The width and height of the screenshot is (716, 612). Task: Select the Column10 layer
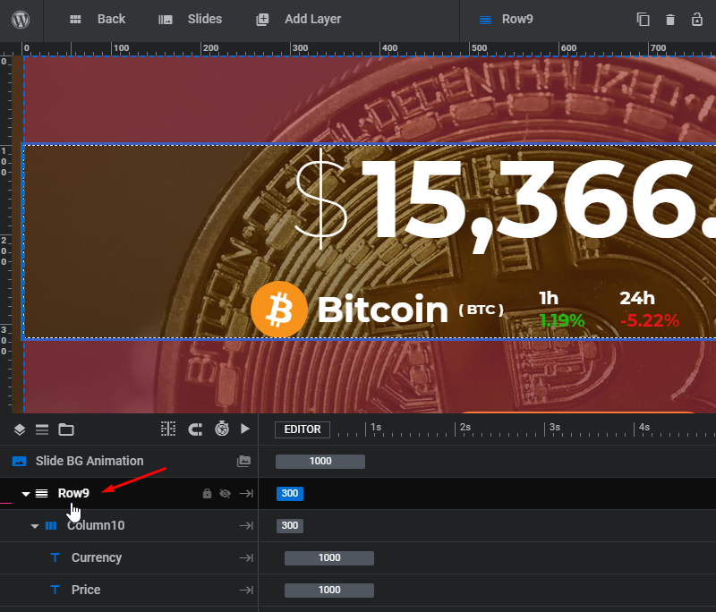tap(96, 525)
